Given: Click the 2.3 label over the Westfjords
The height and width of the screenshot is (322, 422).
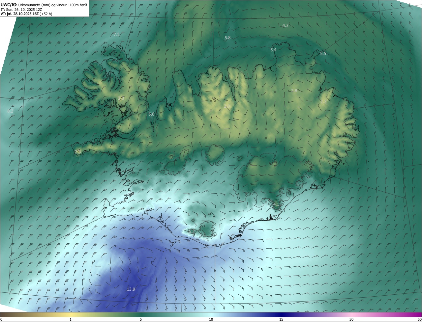Looking at the screenshot, I should [x=121, y=98].
